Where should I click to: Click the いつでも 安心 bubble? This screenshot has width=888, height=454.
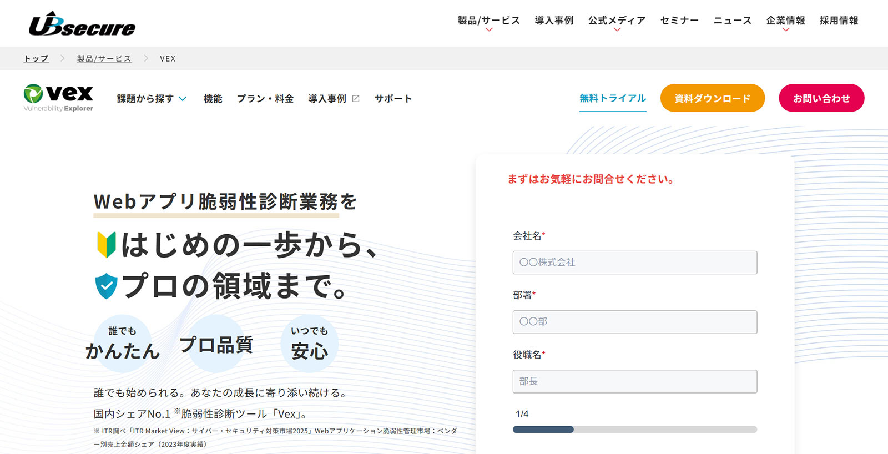pos(310,344)
